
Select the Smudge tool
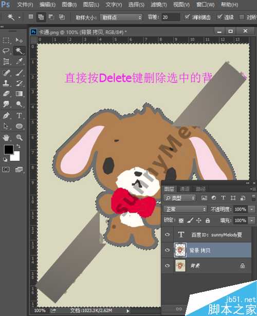pos(6,104)
